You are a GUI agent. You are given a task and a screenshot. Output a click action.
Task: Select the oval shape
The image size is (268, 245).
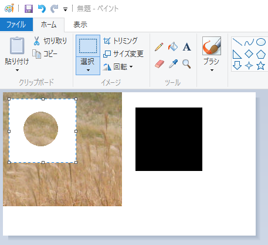(x=261, y=42)
